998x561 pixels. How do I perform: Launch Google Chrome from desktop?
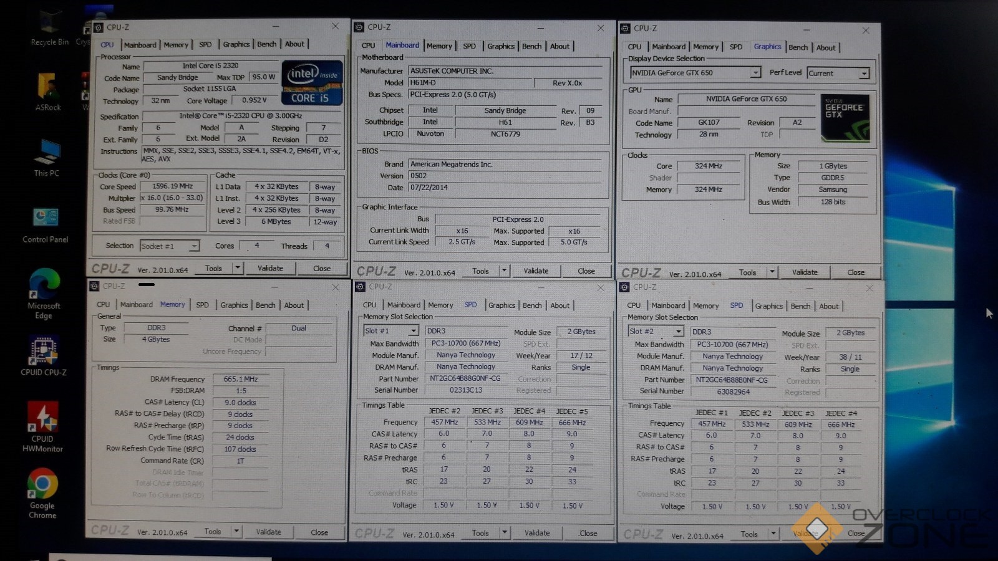42,494
